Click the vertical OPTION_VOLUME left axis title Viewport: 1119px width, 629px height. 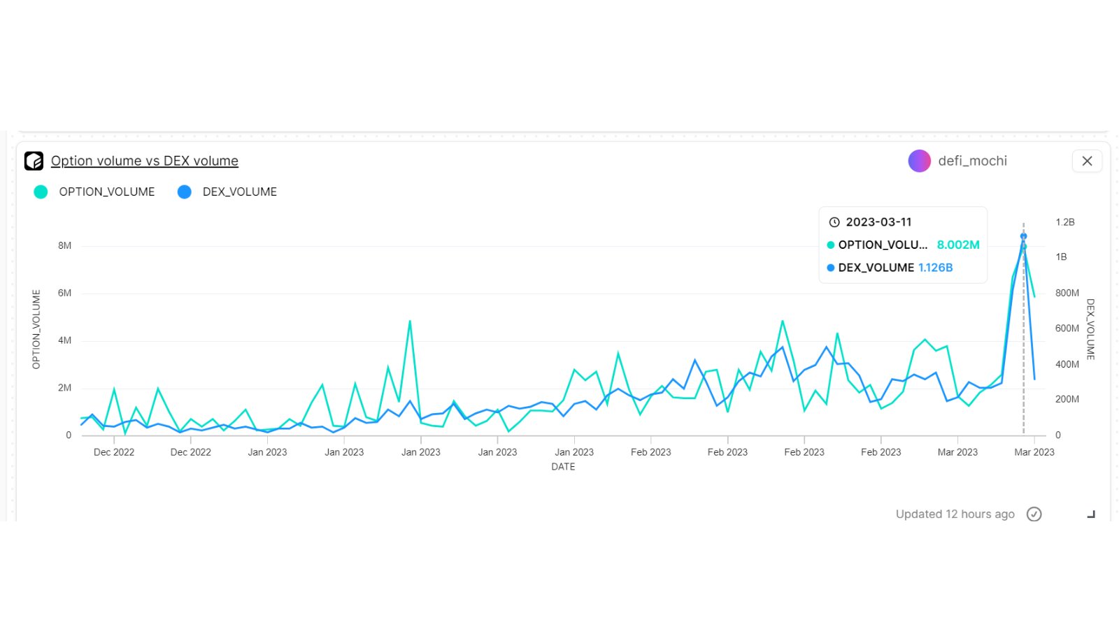coord(36,329)
